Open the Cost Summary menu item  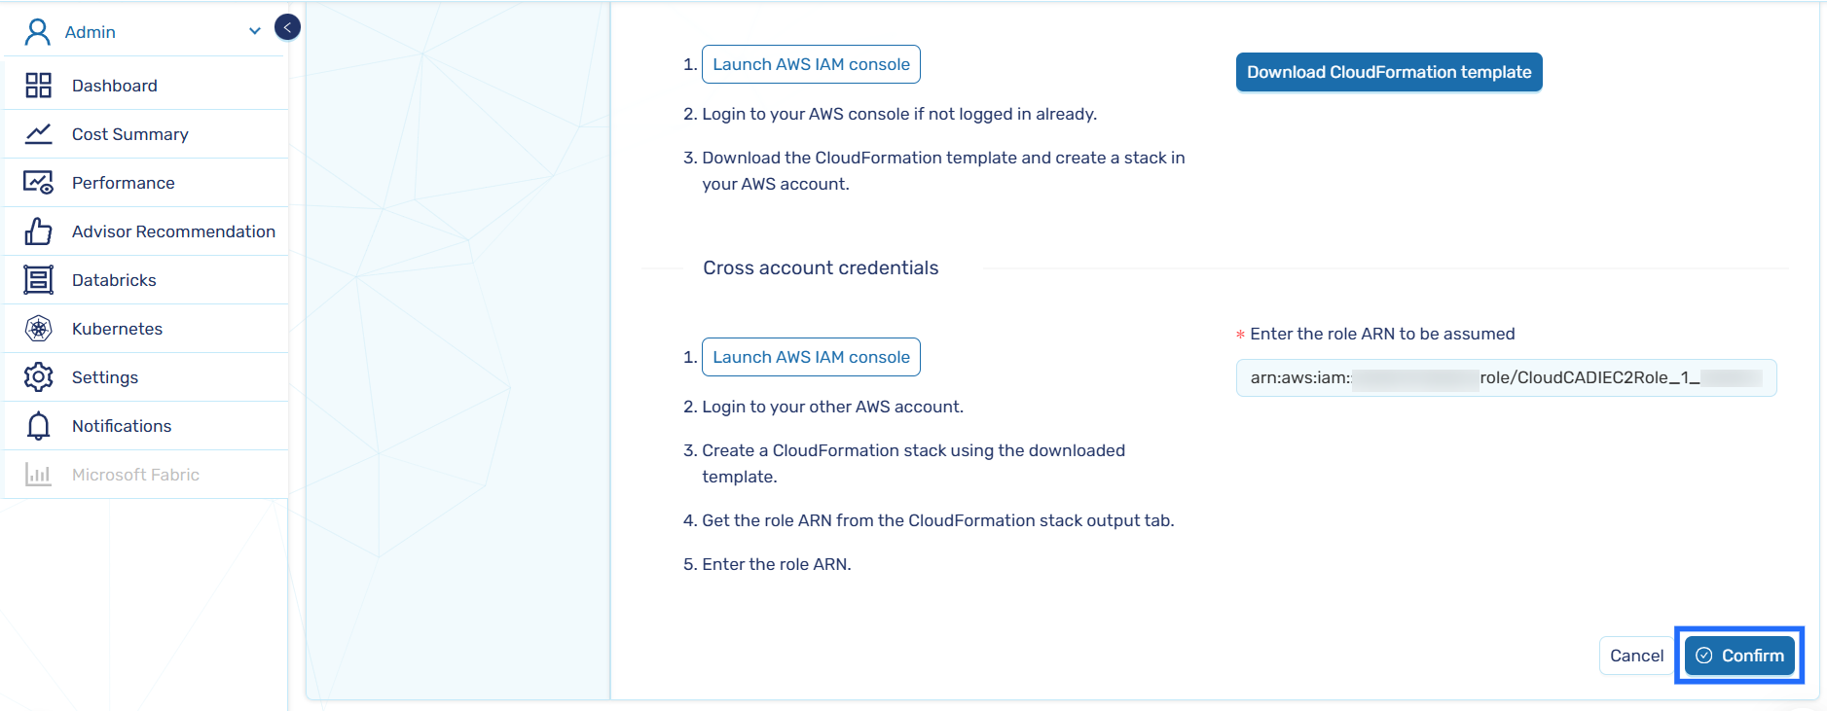pos(130,134)
